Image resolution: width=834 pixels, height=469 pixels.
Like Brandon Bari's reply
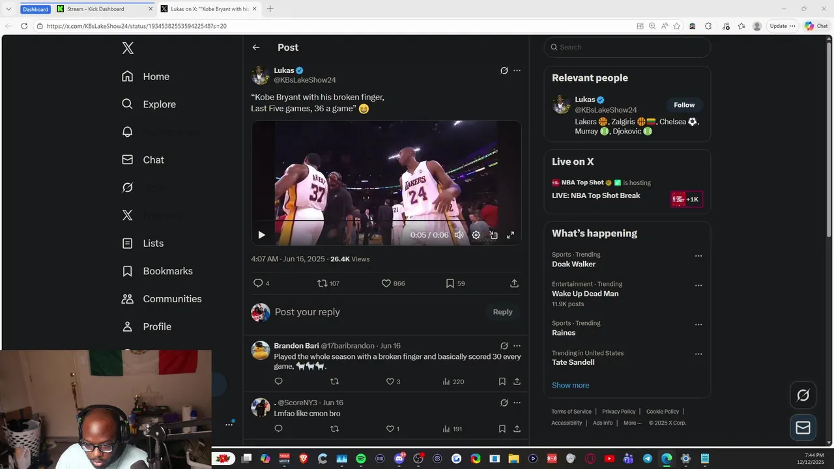click(x=393, y=382)
